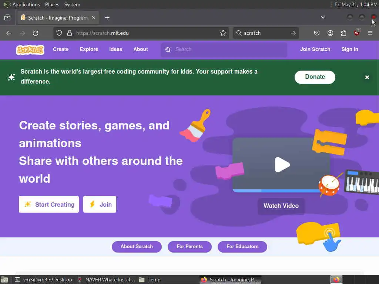This screenshot has height=284, width=379.
Task: Open the tracking protection shield icon
Action: click(x=59, y=33)
